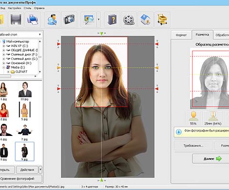Expand the WIN XP (C:) drive

4,46
